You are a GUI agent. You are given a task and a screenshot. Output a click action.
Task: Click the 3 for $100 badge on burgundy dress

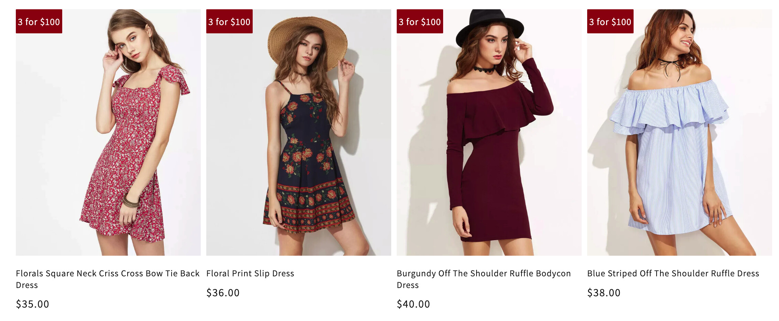(420, 22)
